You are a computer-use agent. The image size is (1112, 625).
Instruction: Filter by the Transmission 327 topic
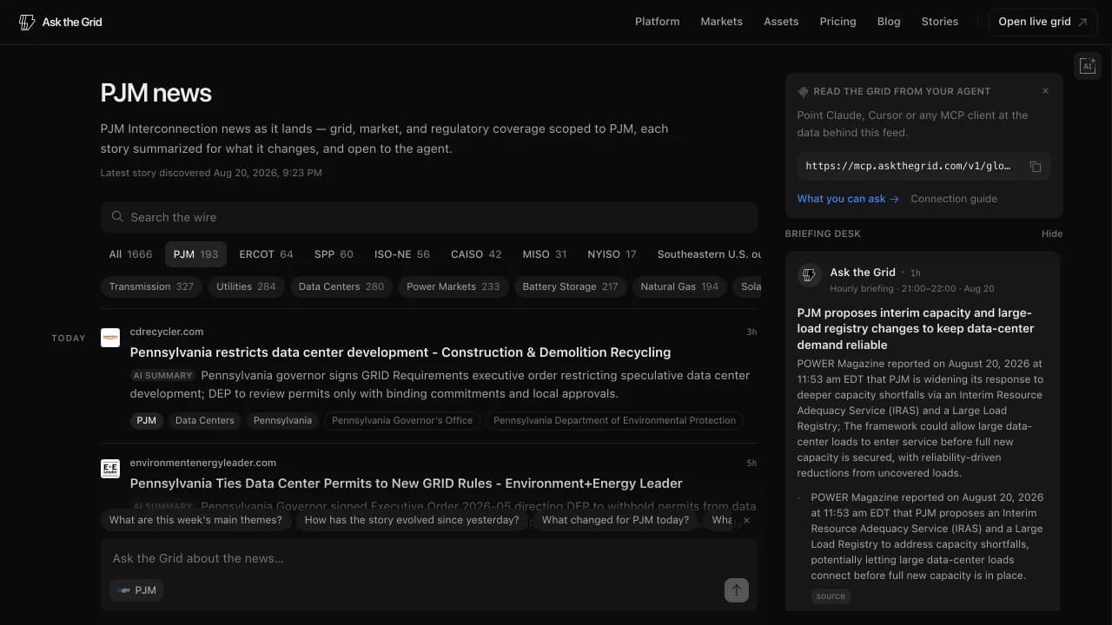151,286
